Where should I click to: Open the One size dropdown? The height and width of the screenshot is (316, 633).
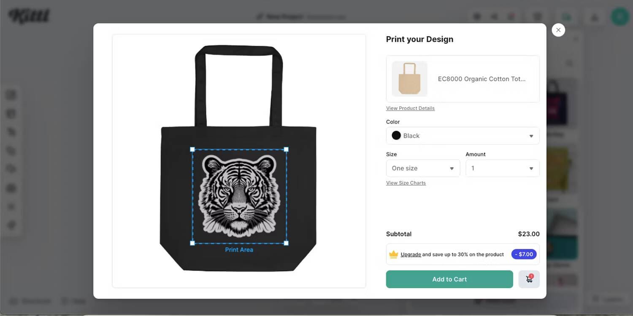(x=423, y=168)
